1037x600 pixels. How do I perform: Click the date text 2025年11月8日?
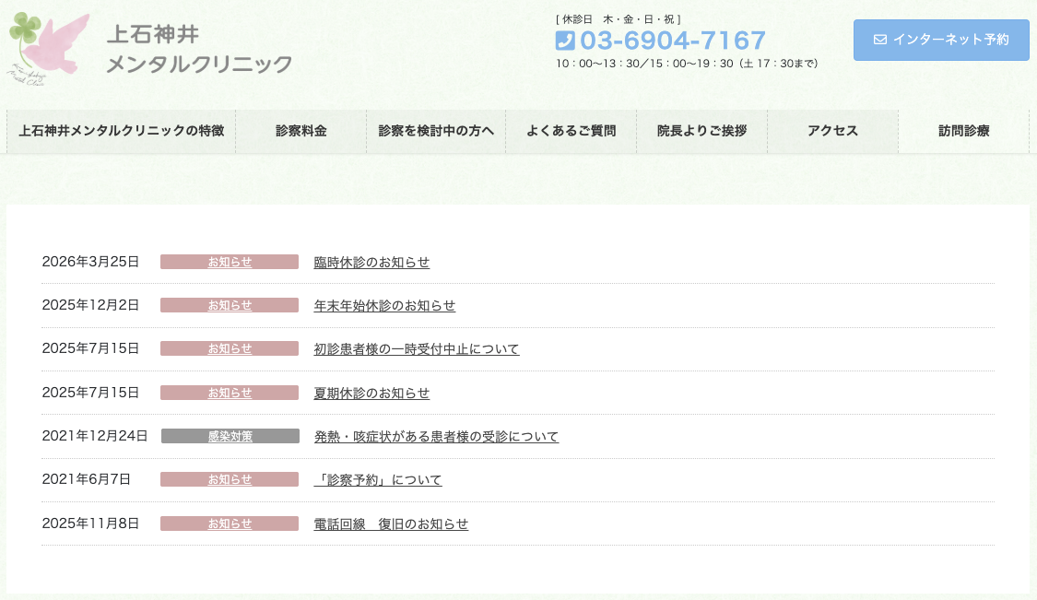coord(90,524)
